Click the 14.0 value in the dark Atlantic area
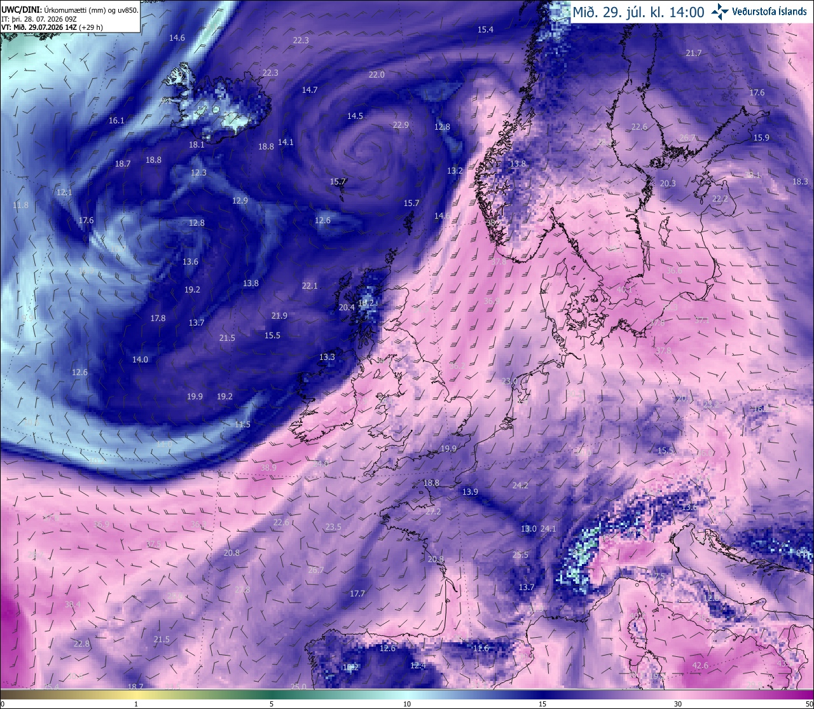The width and height of the screenshot is (814, 709). [140, 359]
